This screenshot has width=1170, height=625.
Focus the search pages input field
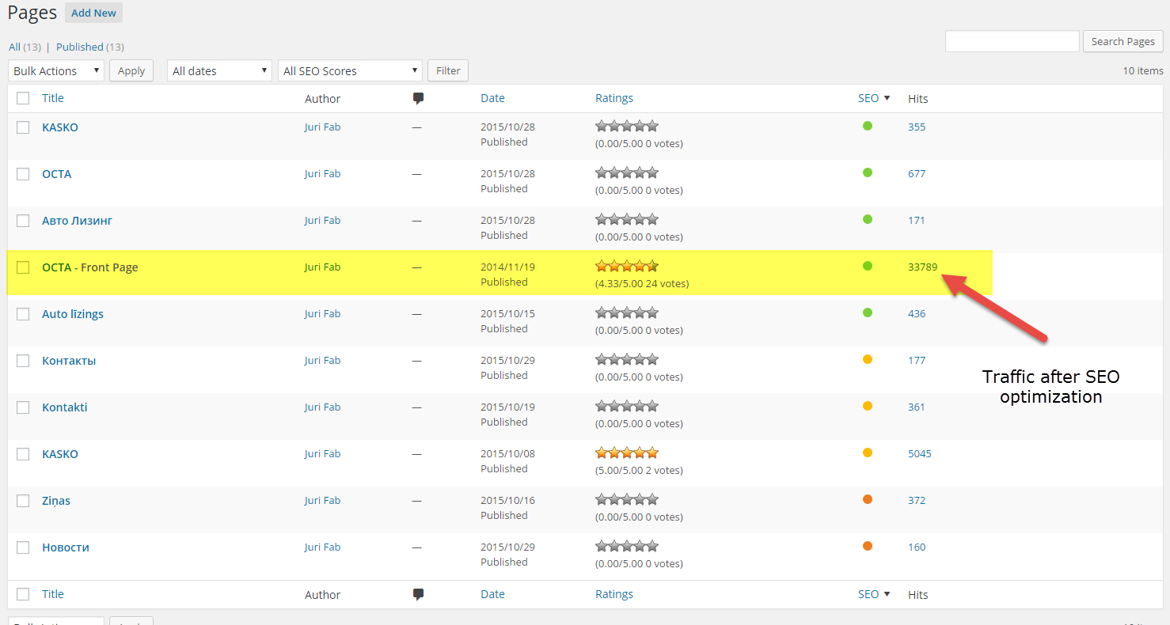click(x=1012, y=41)
